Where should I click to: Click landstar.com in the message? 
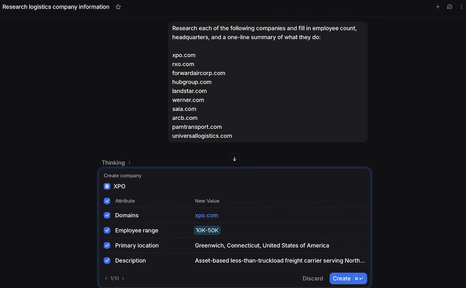coord(190,91)
